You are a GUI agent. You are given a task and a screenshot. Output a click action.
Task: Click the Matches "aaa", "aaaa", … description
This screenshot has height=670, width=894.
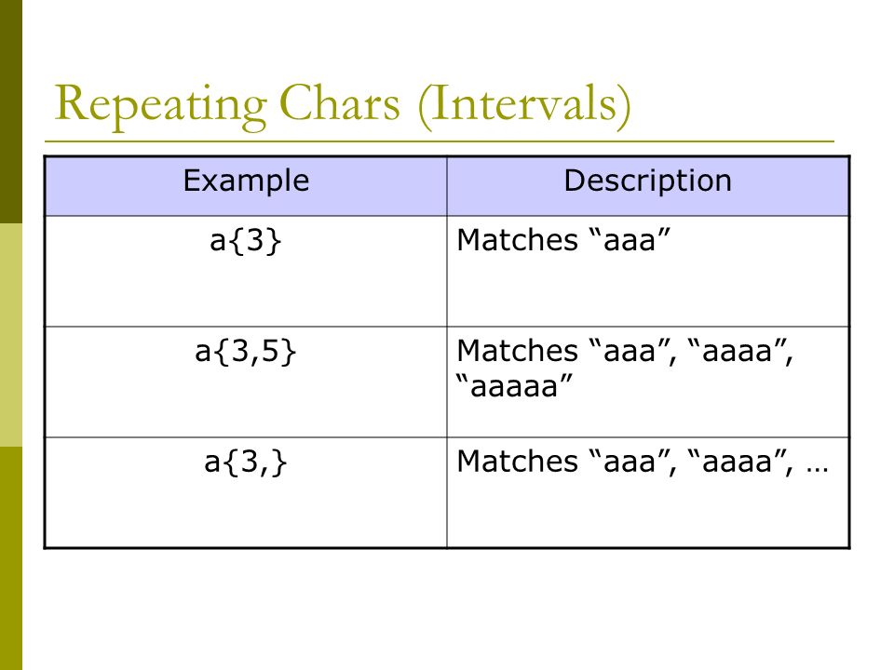click(x=642, y=462)
